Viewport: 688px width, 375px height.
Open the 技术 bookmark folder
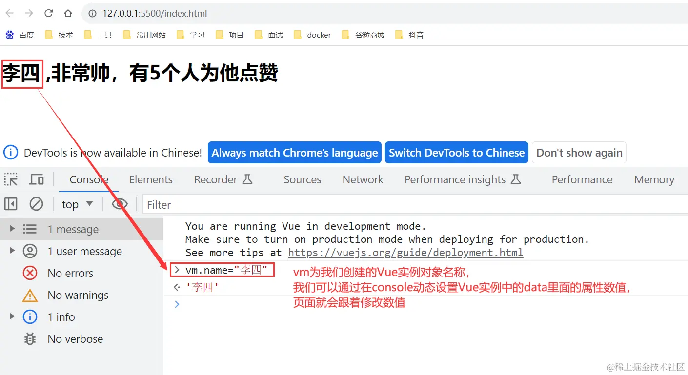59,35
